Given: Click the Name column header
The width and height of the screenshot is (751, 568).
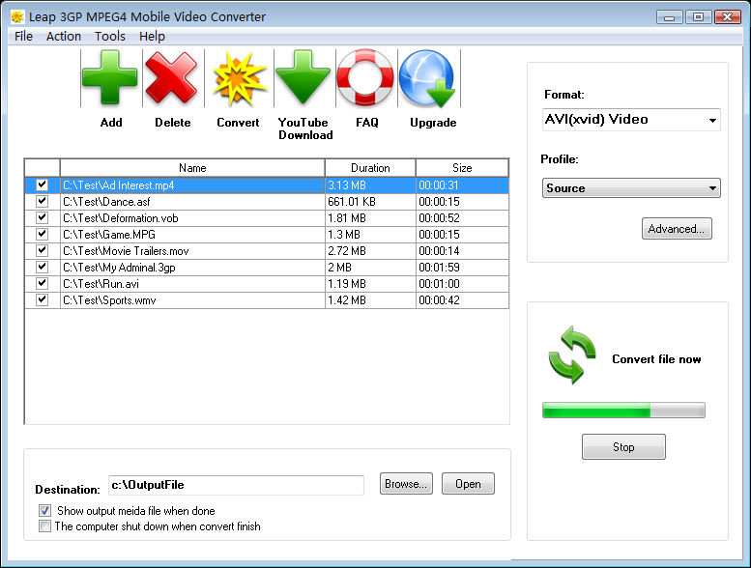Looking at the screenshot, I should [x=192, y=168].
